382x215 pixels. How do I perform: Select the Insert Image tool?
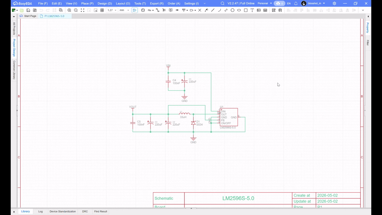pos(259,10)
